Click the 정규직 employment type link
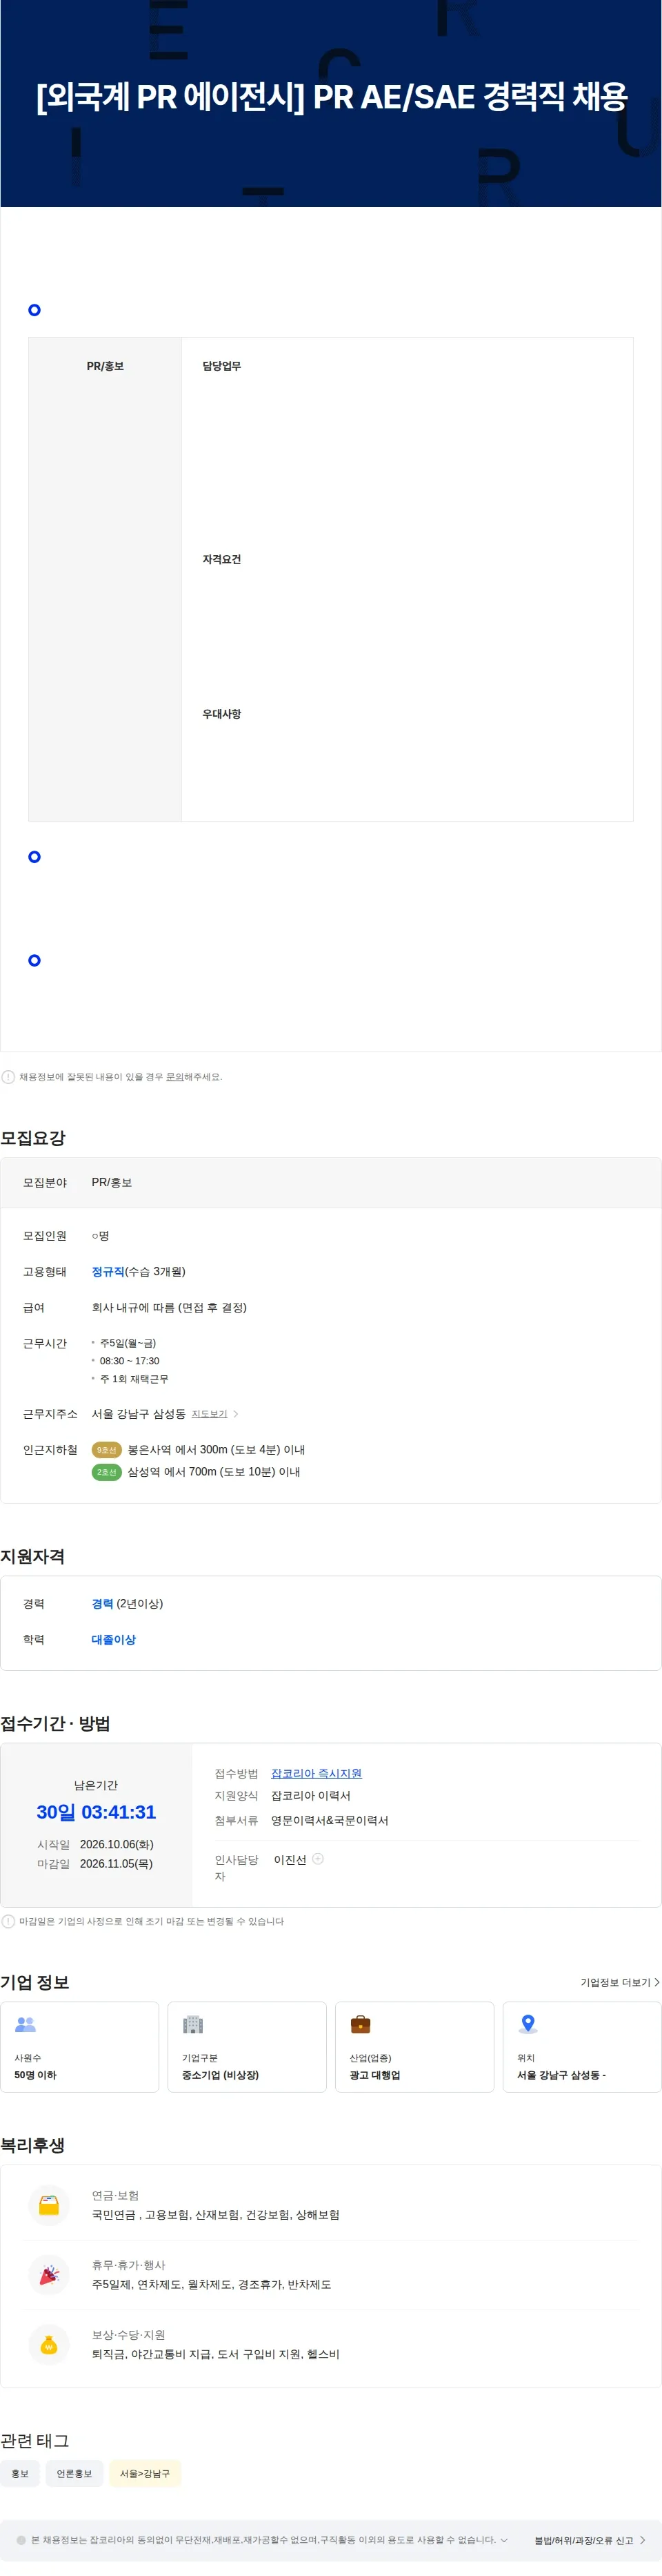662x2576 pixels. point(108,1272)
